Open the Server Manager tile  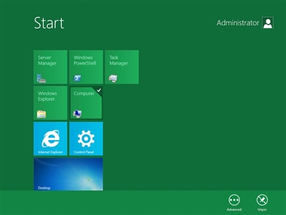click(x=50, y=67)
